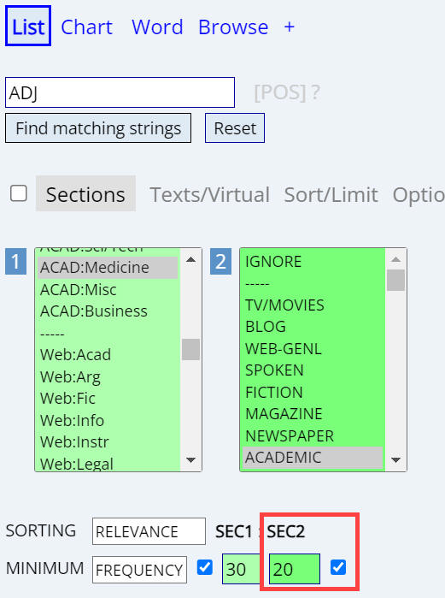The height and width of the screenshot is (598, 445).
Task: Toggle the checkbox next to Sections
Action: [19, 193]
